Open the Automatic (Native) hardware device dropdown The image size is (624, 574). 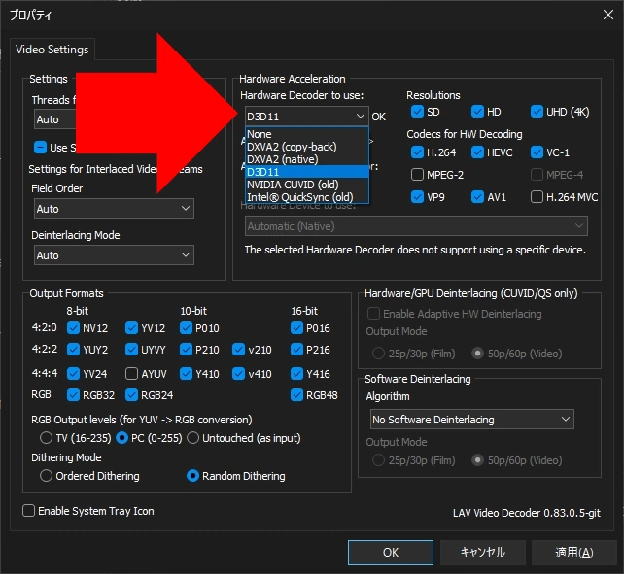(416, 226)
